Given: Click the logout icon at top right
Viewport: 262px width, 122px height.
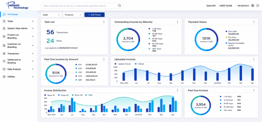Looking at the screenshot, I should pos(258,6).
